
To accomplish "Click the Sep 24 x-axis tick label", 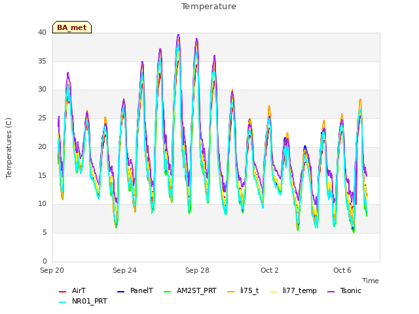I will tap(124, 270).
